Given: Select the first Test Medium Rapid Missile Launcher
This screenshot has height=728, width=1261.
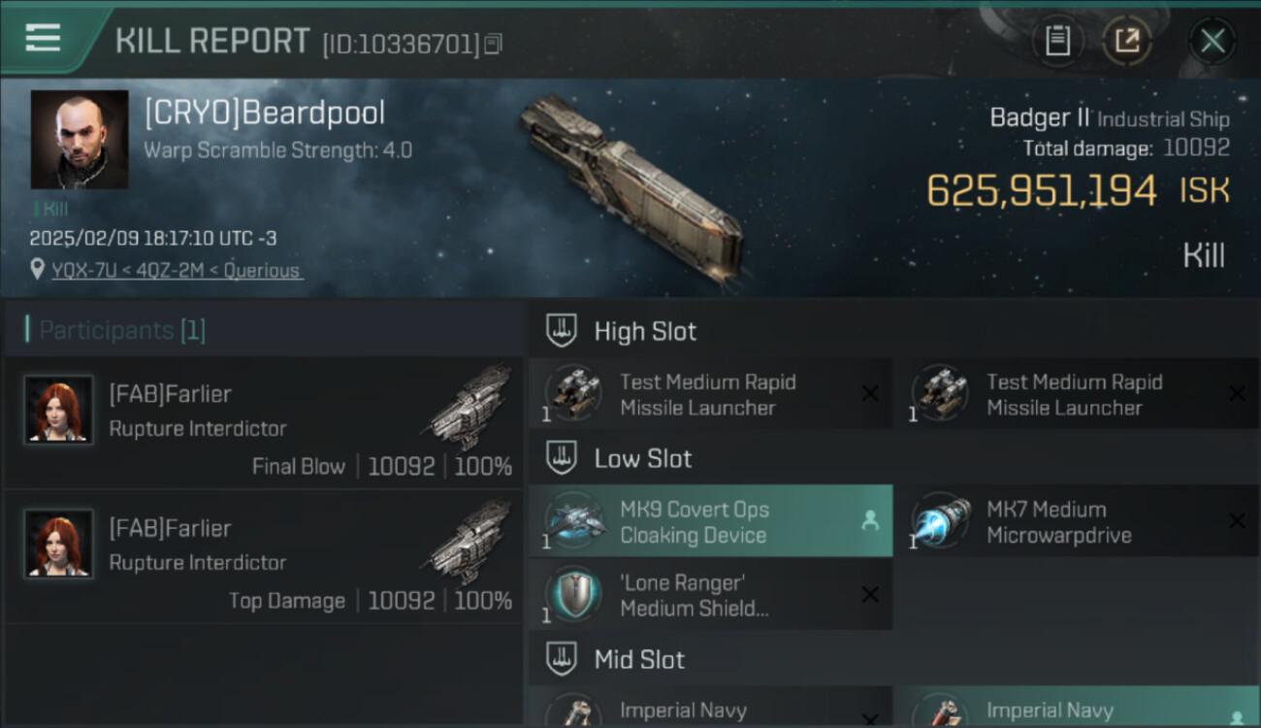Looking at the screenshot, I should 710,394.
